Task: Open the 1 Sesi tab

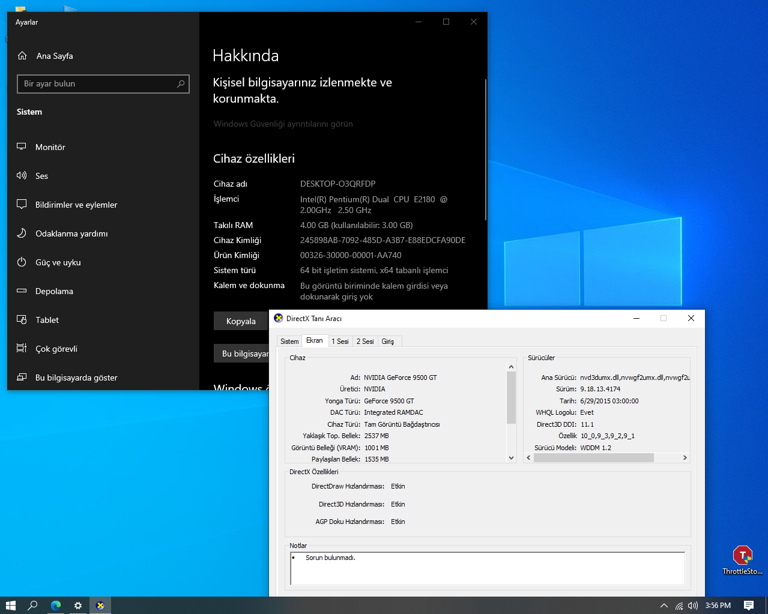Action: pos(340,342)
